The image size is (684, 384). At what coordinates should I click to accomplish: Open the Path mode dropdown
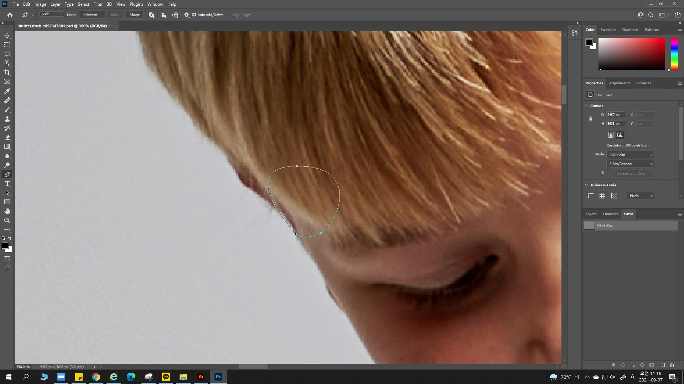tap(52, 15)
